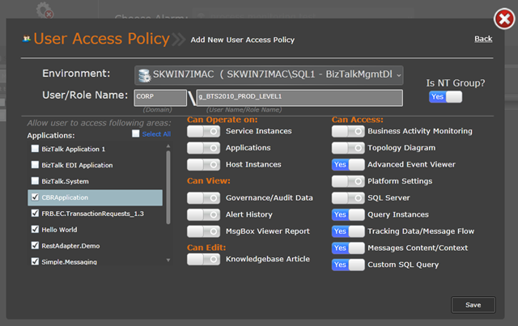Screen dimensions: 518x326
Task: Enable Business Activity Monitoring toggle
Action: 348,132
